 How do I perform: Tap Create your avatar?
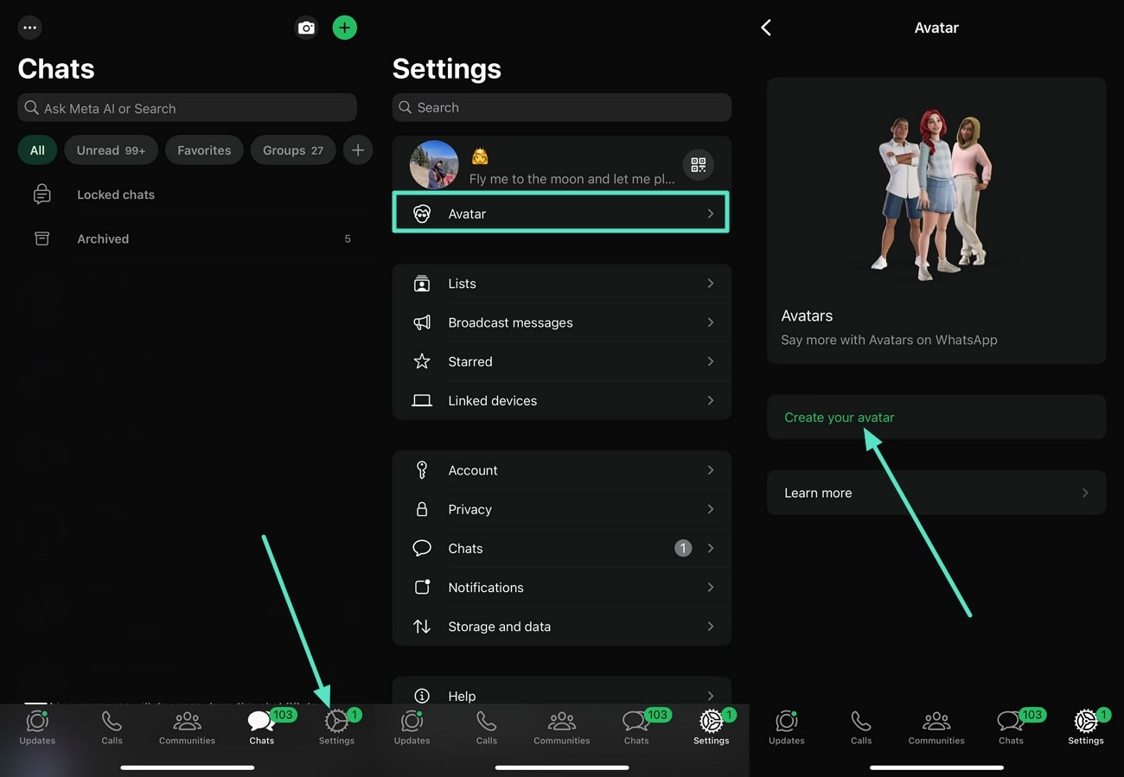click(936, 417)
